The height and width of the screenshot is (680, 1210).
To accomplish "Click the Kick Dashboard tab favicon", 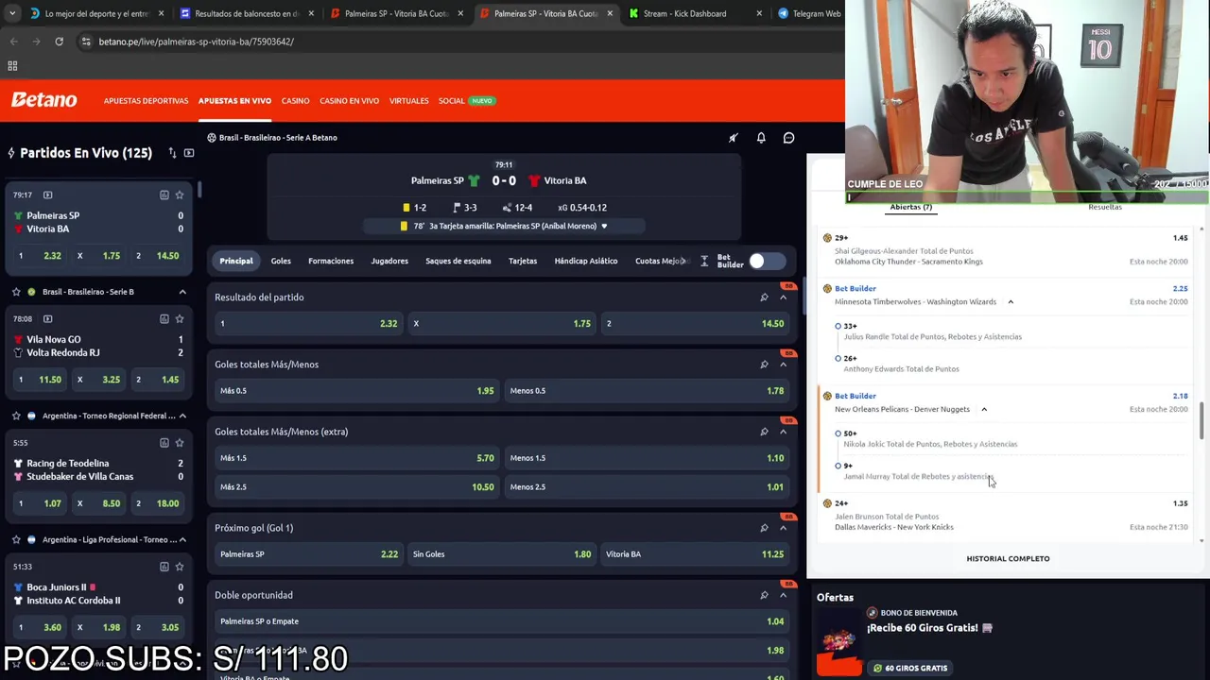I will click(634, 13).
